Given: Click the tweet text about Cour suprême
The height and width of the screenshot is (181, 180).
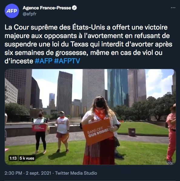Looking at the screenshot, I should point(88,44).
